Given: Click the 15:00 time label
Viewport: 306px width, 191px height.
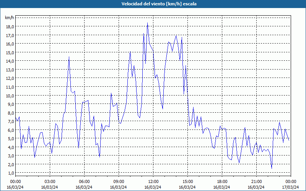Looking at the screenshot, I should [x=187, y=182].
